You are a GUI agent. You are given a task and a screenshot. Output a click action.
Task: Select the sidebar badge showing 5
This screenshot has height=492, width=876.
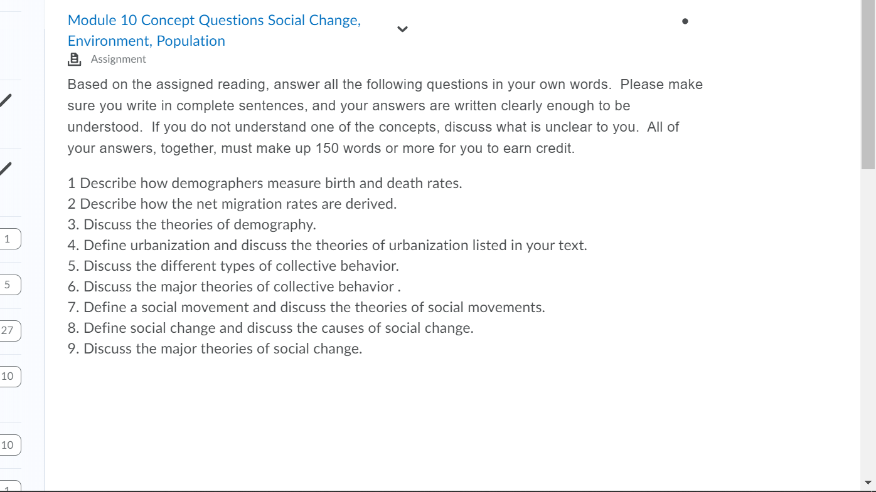click(9, 285)
